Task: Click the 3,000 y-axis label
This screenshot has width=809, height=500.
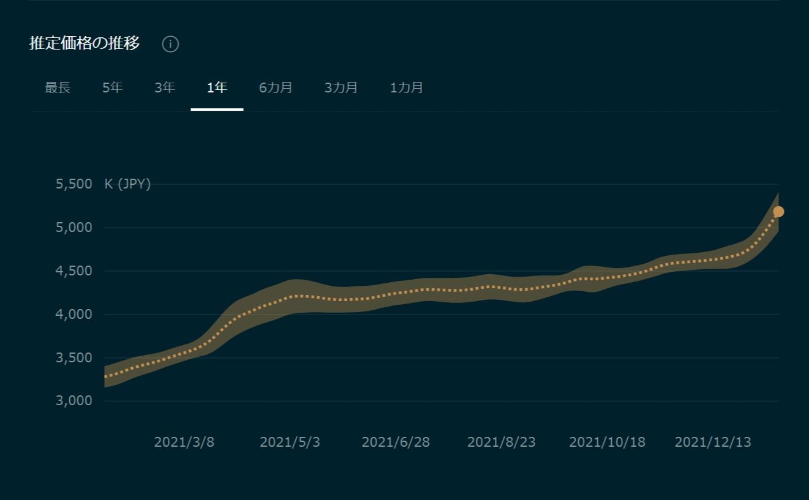Action: [73, 401]
